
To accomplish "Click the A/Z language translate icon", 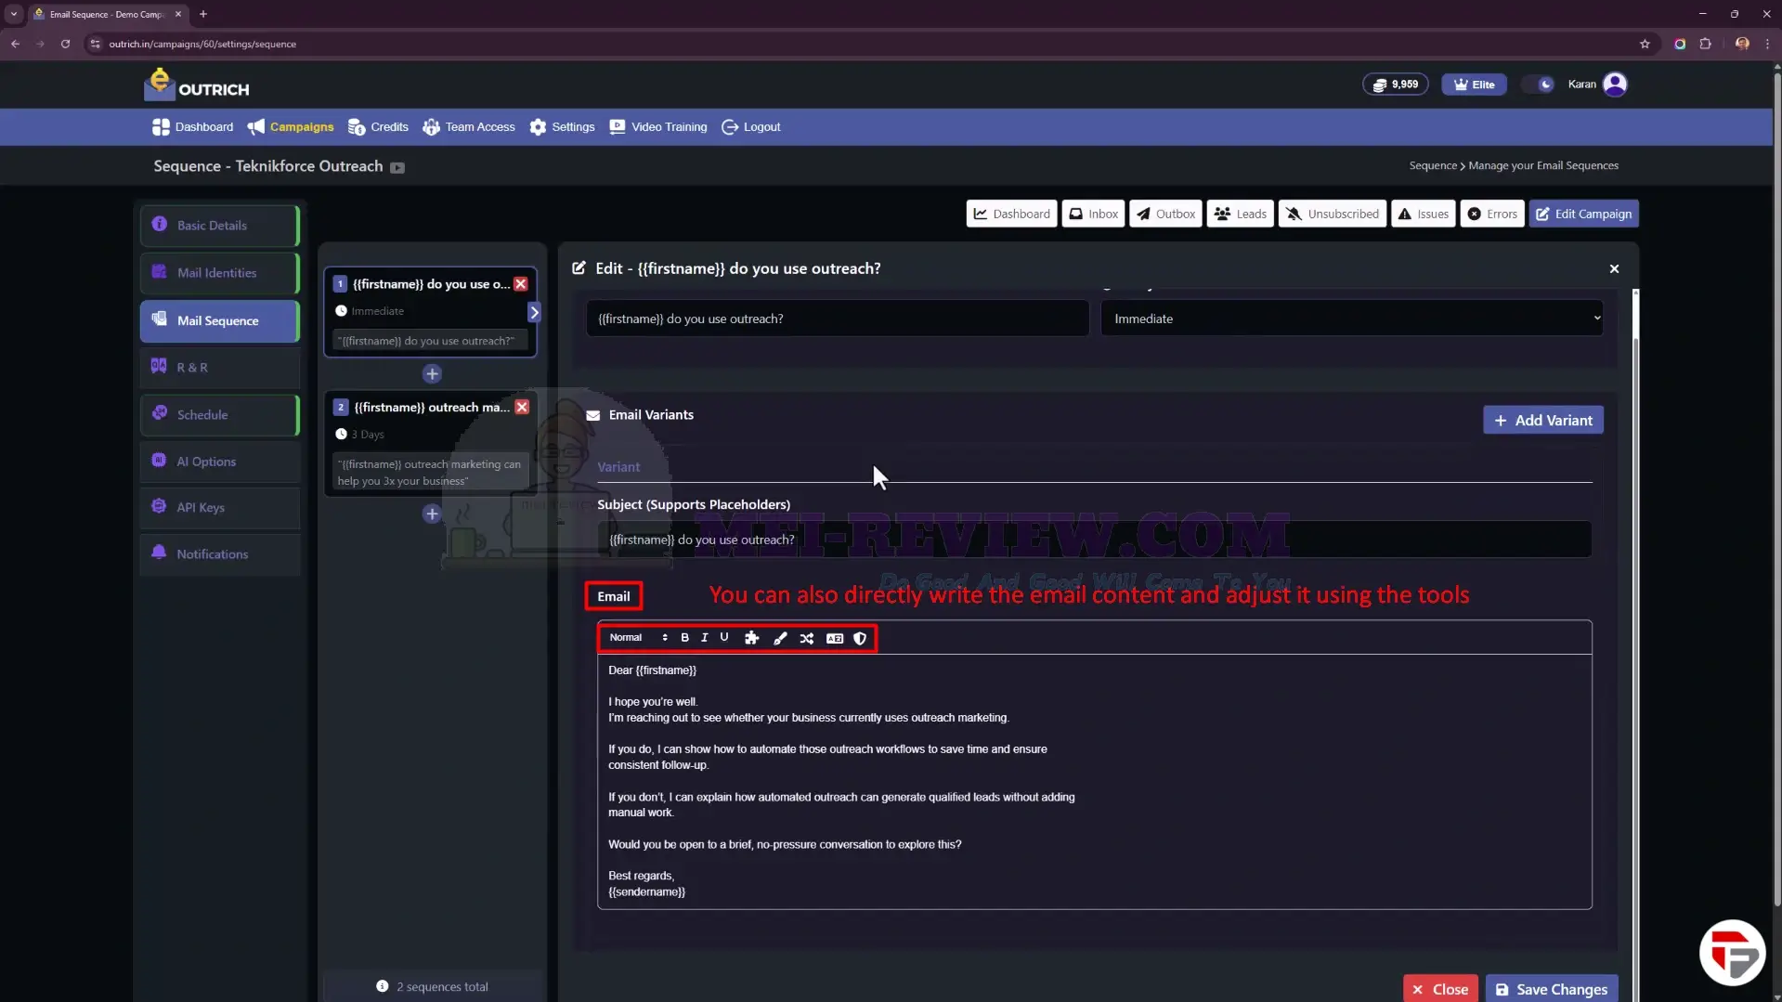I will [835, 638].
